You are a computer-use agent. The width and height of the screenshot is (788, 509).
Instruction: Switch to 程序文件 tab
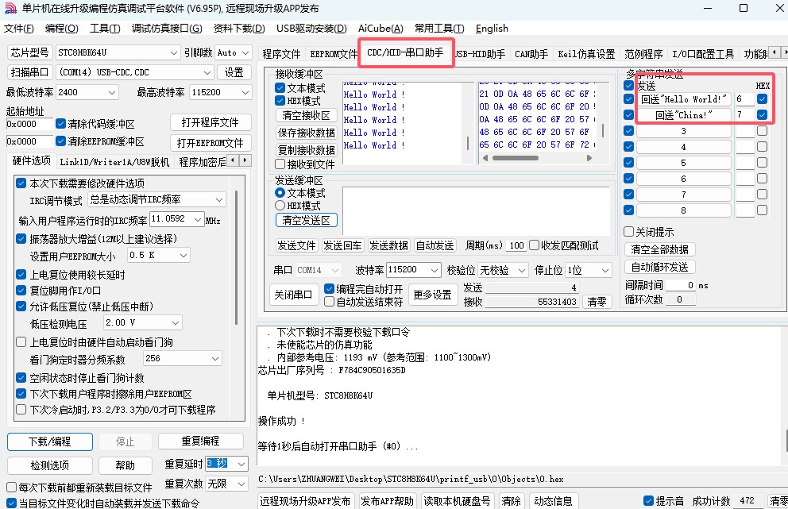point(281,54)
